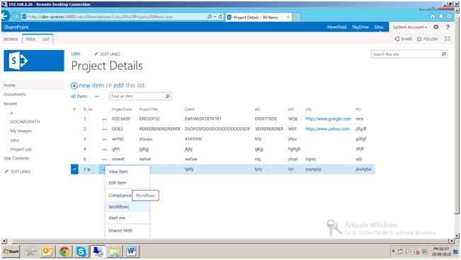
Task: Open the System Account dropdown
Action: (409, 27)
